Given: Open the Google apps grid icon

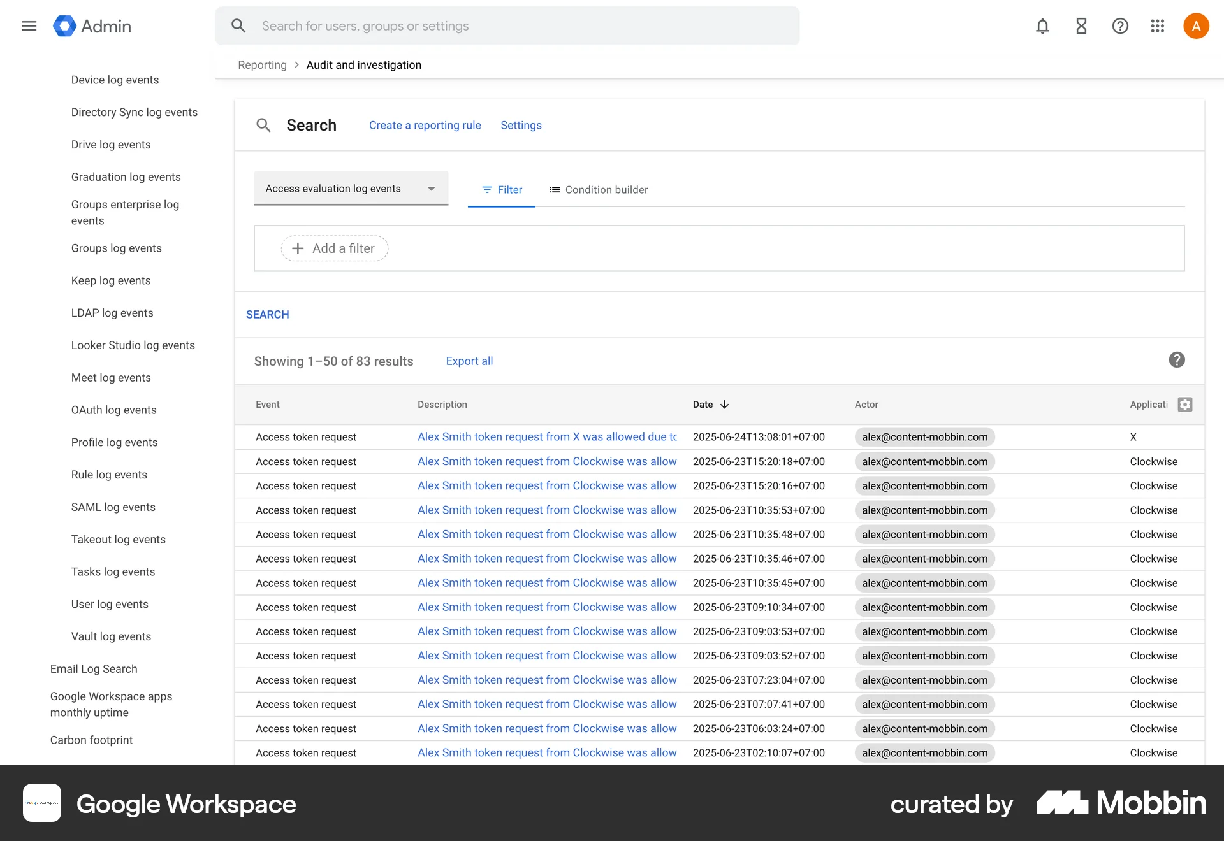Looking at the screenshot, I should tap(1158, 25).
